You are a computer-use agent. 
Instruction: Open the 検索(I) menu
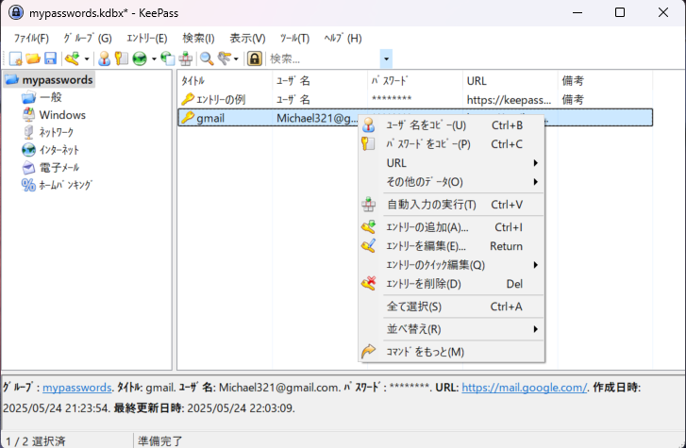tap(198, 39)
